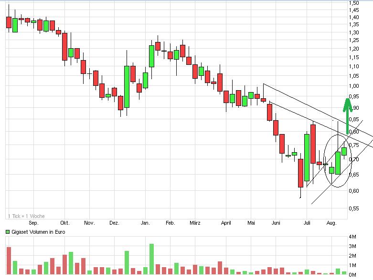The image size is (373, 280).
Task: Click the '1 Tick = 1 Woche' note
Action: pyautogui.click(x=26, y=216)
